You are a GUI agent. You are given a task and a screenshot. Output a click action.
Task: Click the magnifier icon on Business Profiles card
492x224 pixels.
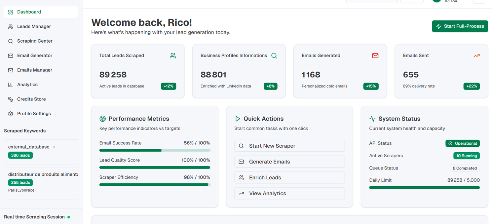[x=274, y=56]
